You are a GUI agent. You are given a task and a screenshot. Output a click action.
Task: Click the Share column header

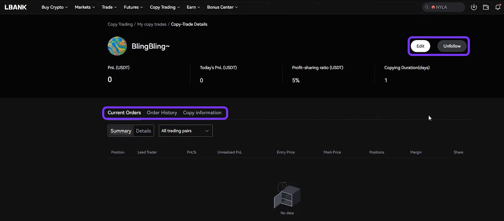(458, 152)
